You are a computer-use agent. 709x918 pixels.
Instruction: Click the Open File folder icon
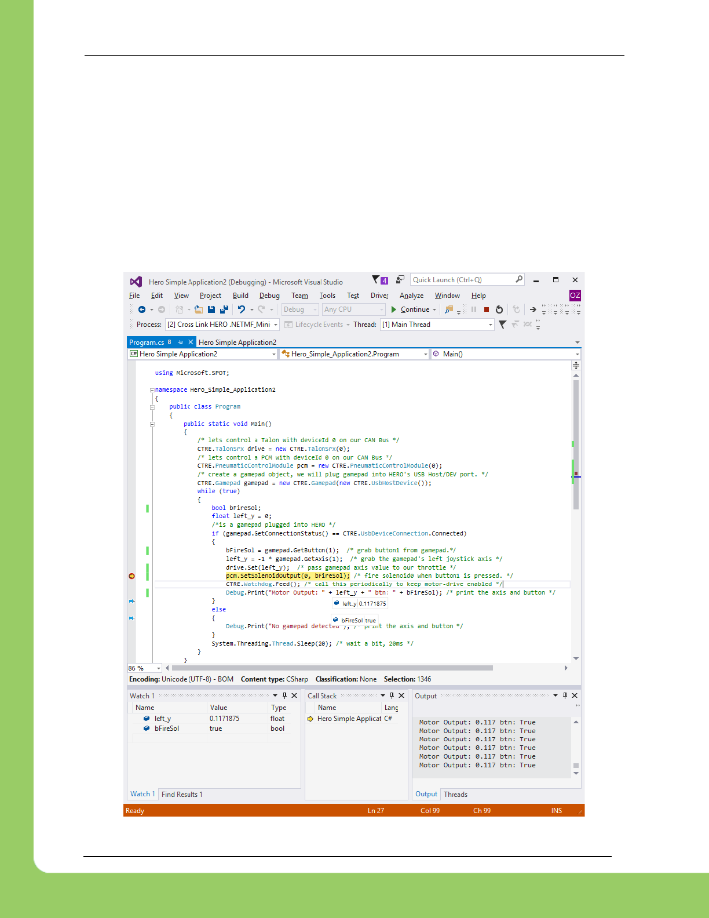point(198,309)
